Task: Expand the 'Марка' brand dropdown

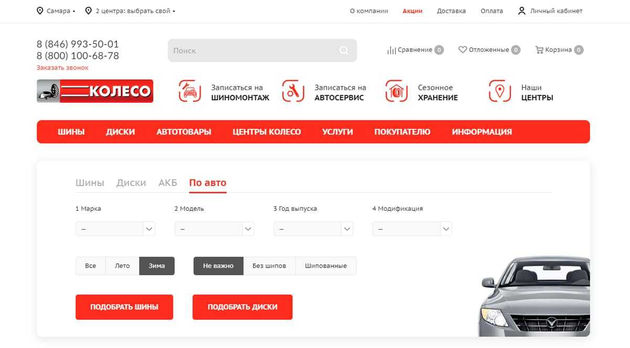Action: point(115,229)
